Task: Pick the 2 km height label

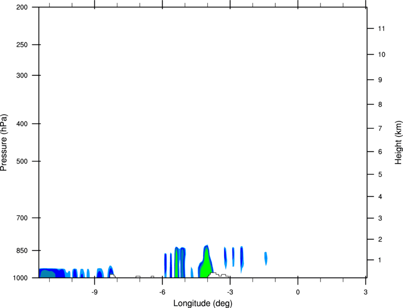Action: tap(380, 239)
